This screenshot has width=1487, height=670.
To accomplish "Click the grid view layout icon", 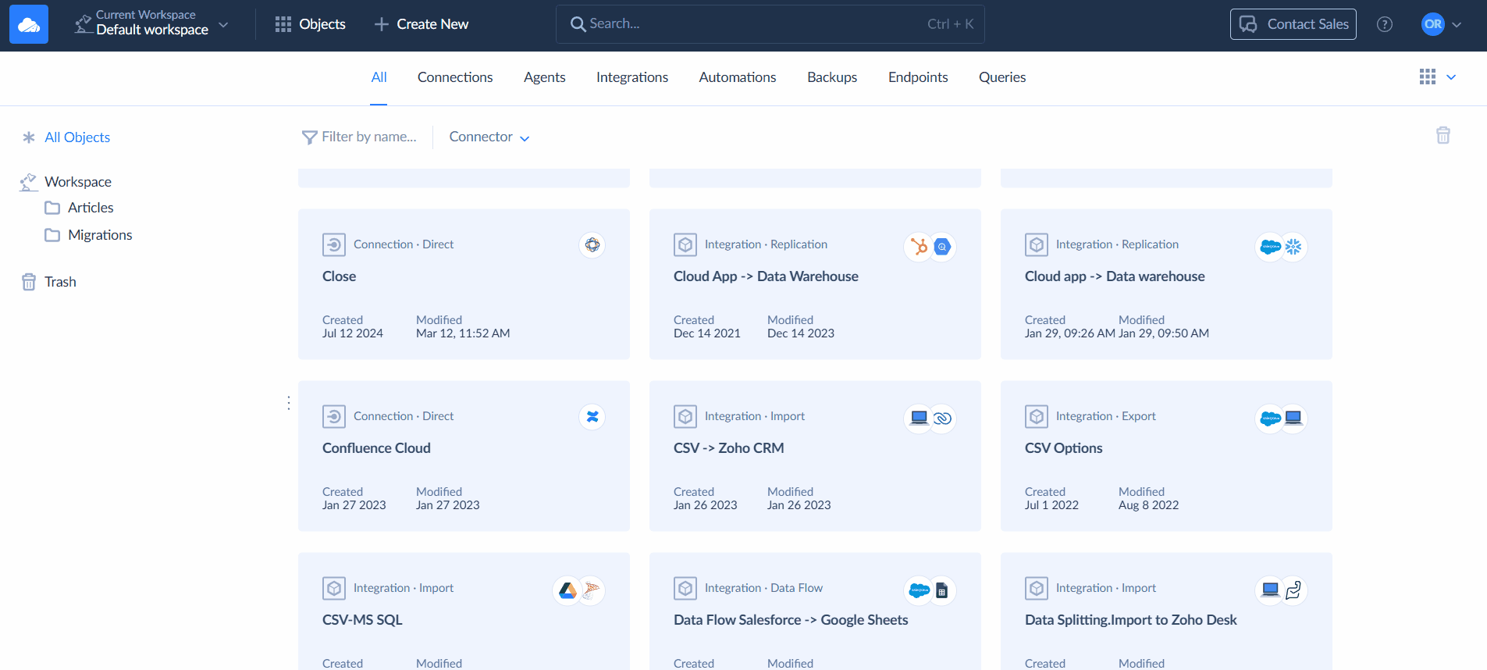I will 1428,77.
